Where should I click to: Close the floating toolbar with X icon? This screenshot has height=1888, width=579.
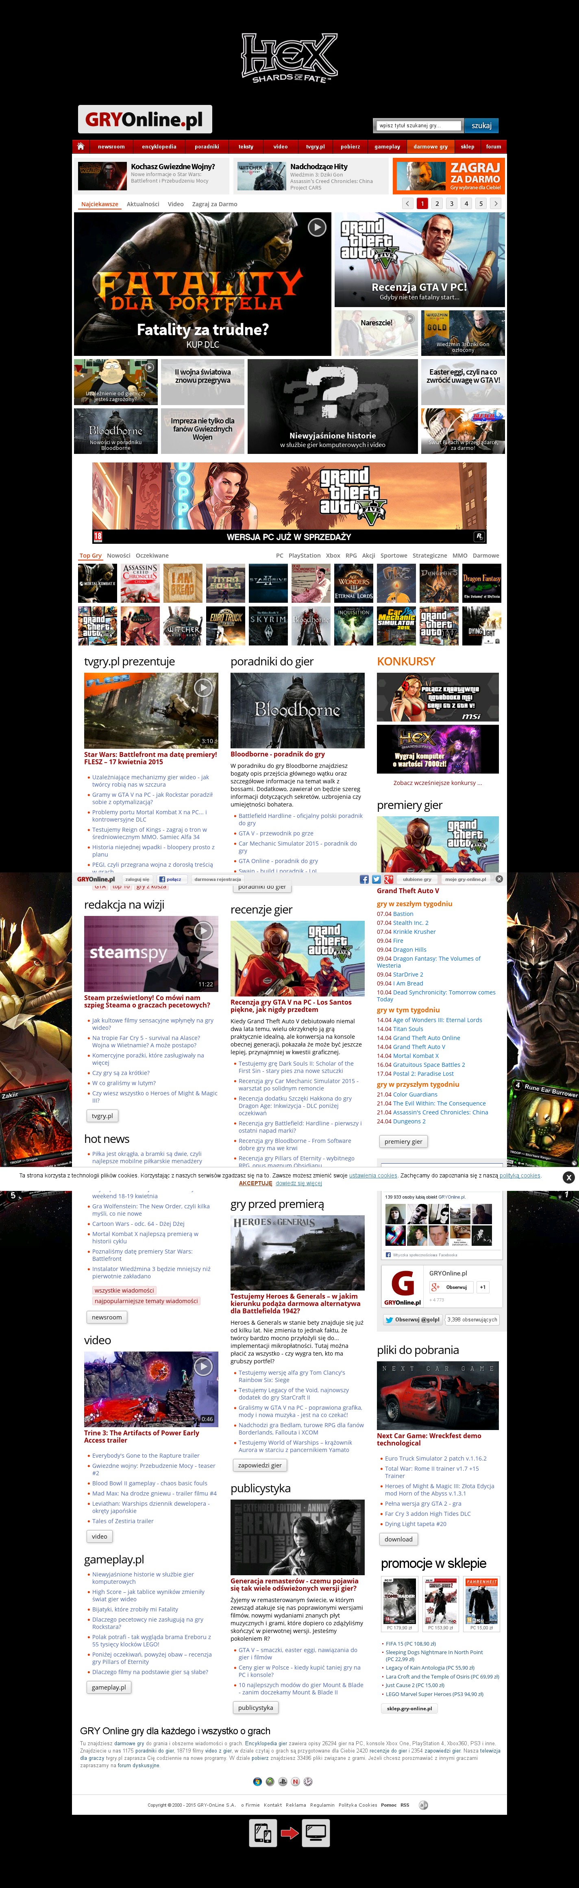pyautogui.click(x=499, y=879)
